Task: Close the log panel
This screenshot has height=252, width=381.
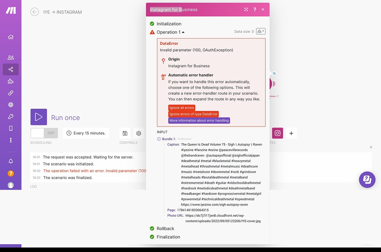Action: click(371, 147)
